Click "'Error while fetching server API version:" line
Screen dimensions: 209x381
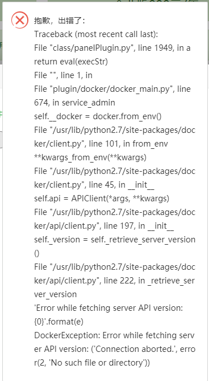click(x=108, y=308)
